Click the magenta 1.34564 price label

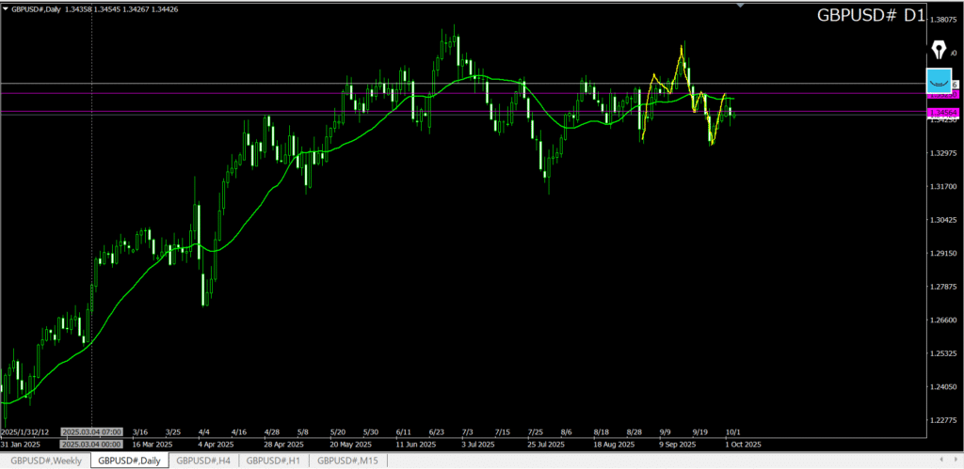pos(942,113)
